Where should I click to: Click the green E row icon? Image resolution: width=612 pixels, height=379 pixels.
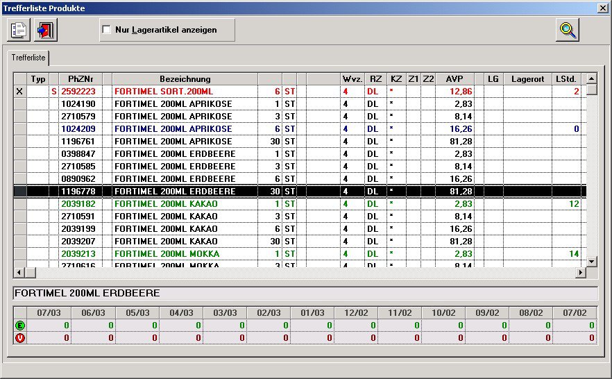point(19,325)
